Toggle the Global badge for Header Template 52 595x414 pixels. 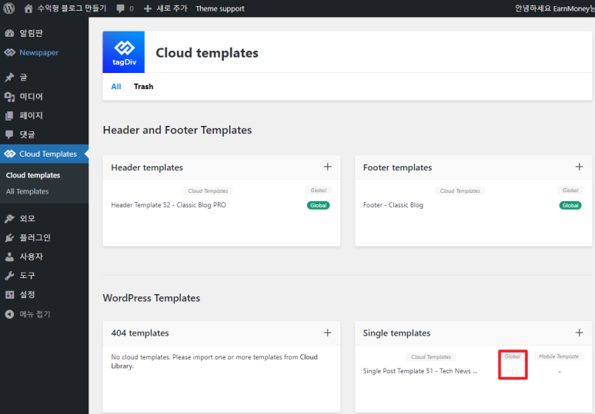point(319,205)
